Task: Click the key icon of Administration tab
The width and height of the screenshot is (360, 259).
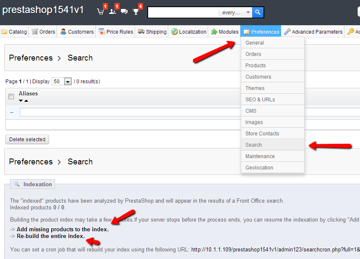Action: [x=350, y=32]
